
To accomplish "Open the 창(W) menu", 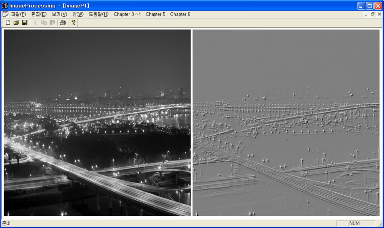I will click(x=78, y=14).
